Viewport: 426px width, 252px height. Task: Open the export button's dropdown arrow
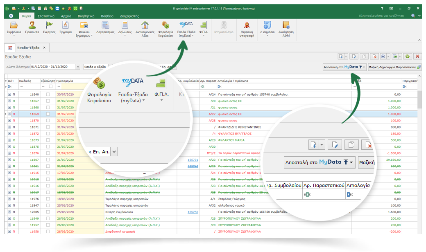click(x=400, y=56)
